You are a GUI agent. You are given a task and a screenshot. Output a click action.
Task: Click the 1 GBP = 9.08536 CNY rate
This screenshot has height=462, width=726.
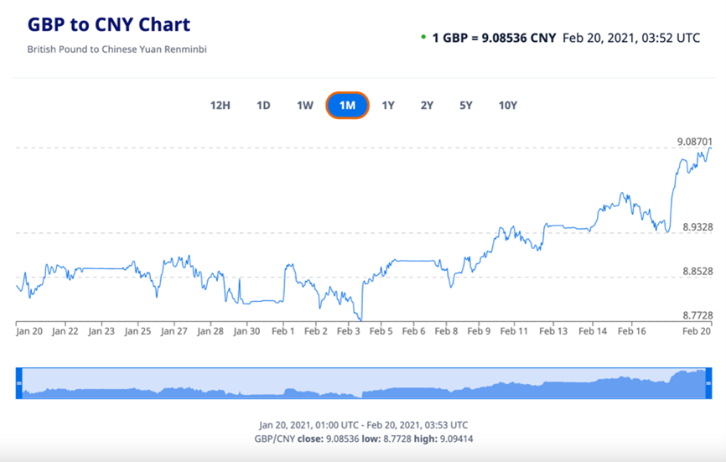(x=494, y=39)
